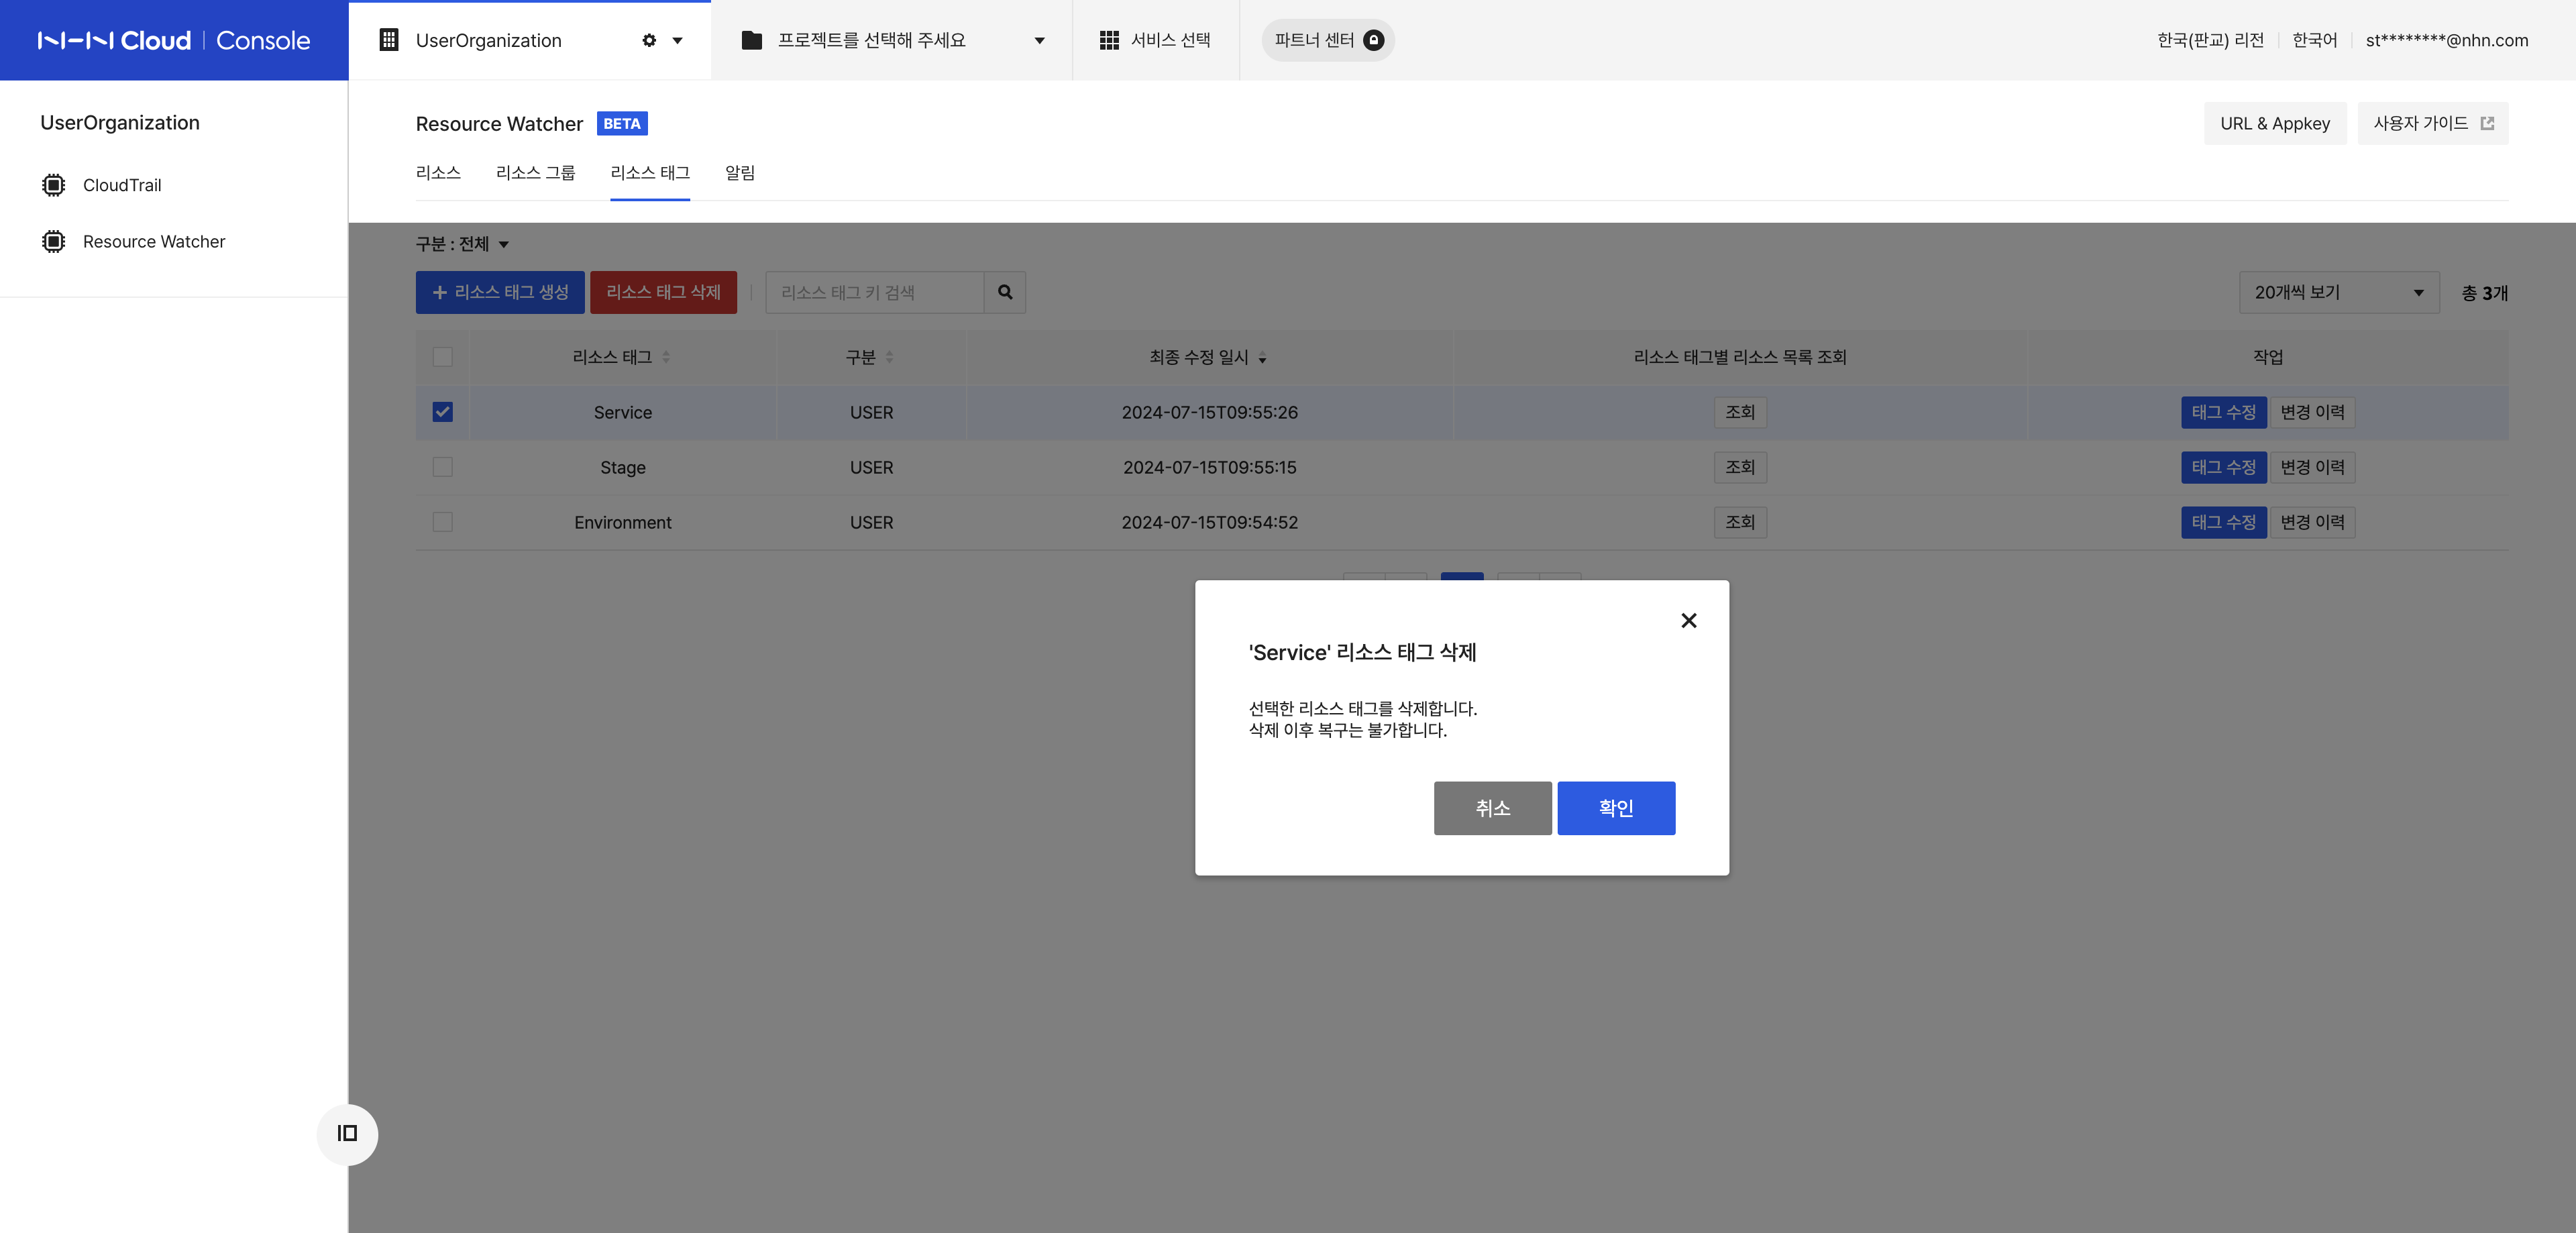Click 태그 수정 for Stage
Viewport: 2576px width, 1233px height.
[2223, 467]
